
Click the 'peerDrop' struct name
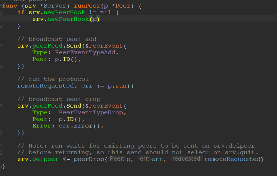[x=89, y=159]
